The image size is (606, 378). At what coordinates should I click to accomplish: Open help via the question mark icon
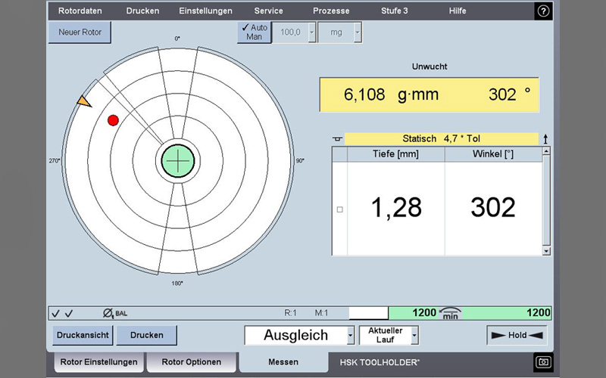coord(543,11)
